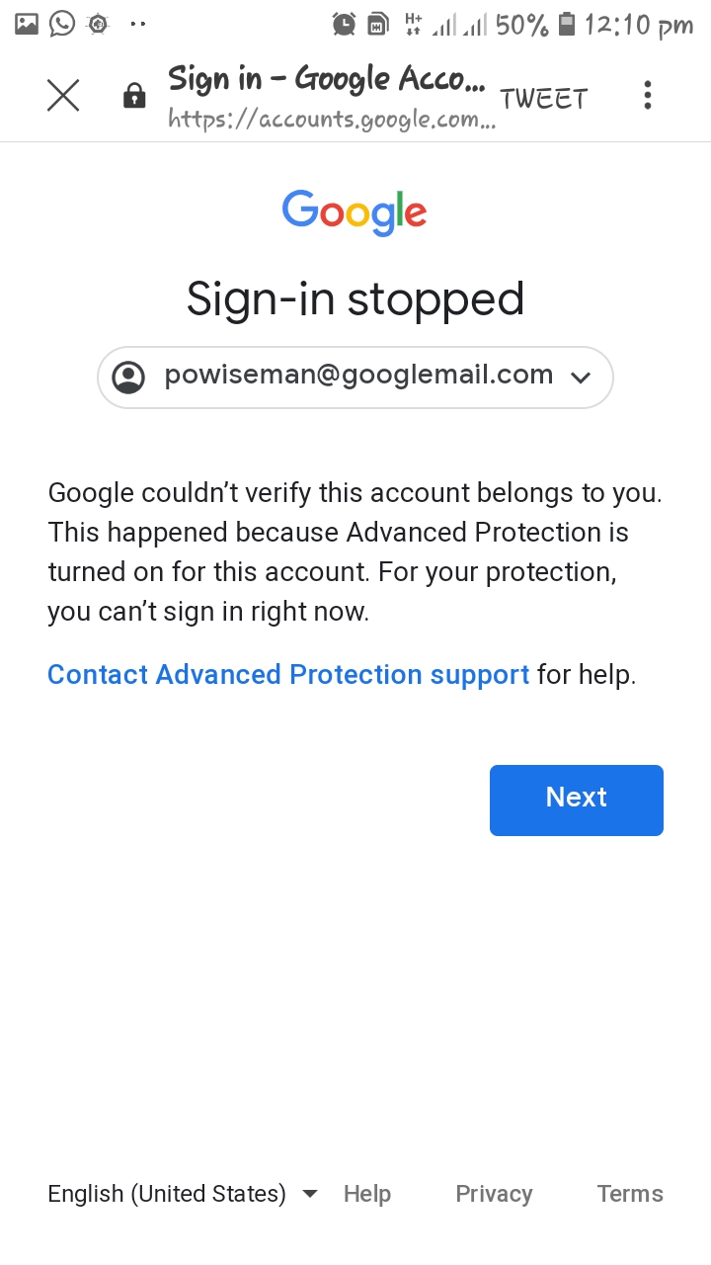Tap the TWEET button in toolbar
Screen dimensions: 711x1265
pyautogui.click(x=544, y=99)
